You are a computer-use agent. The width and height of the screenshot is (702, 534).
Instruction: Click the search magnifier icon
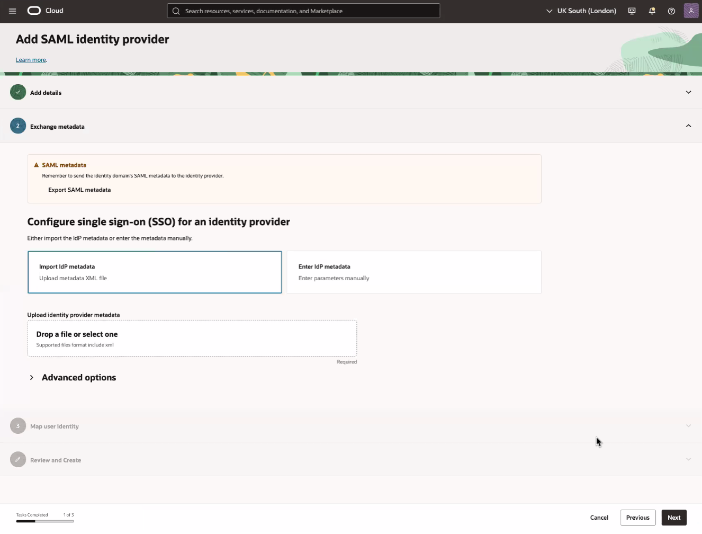[x=175, y=11]
